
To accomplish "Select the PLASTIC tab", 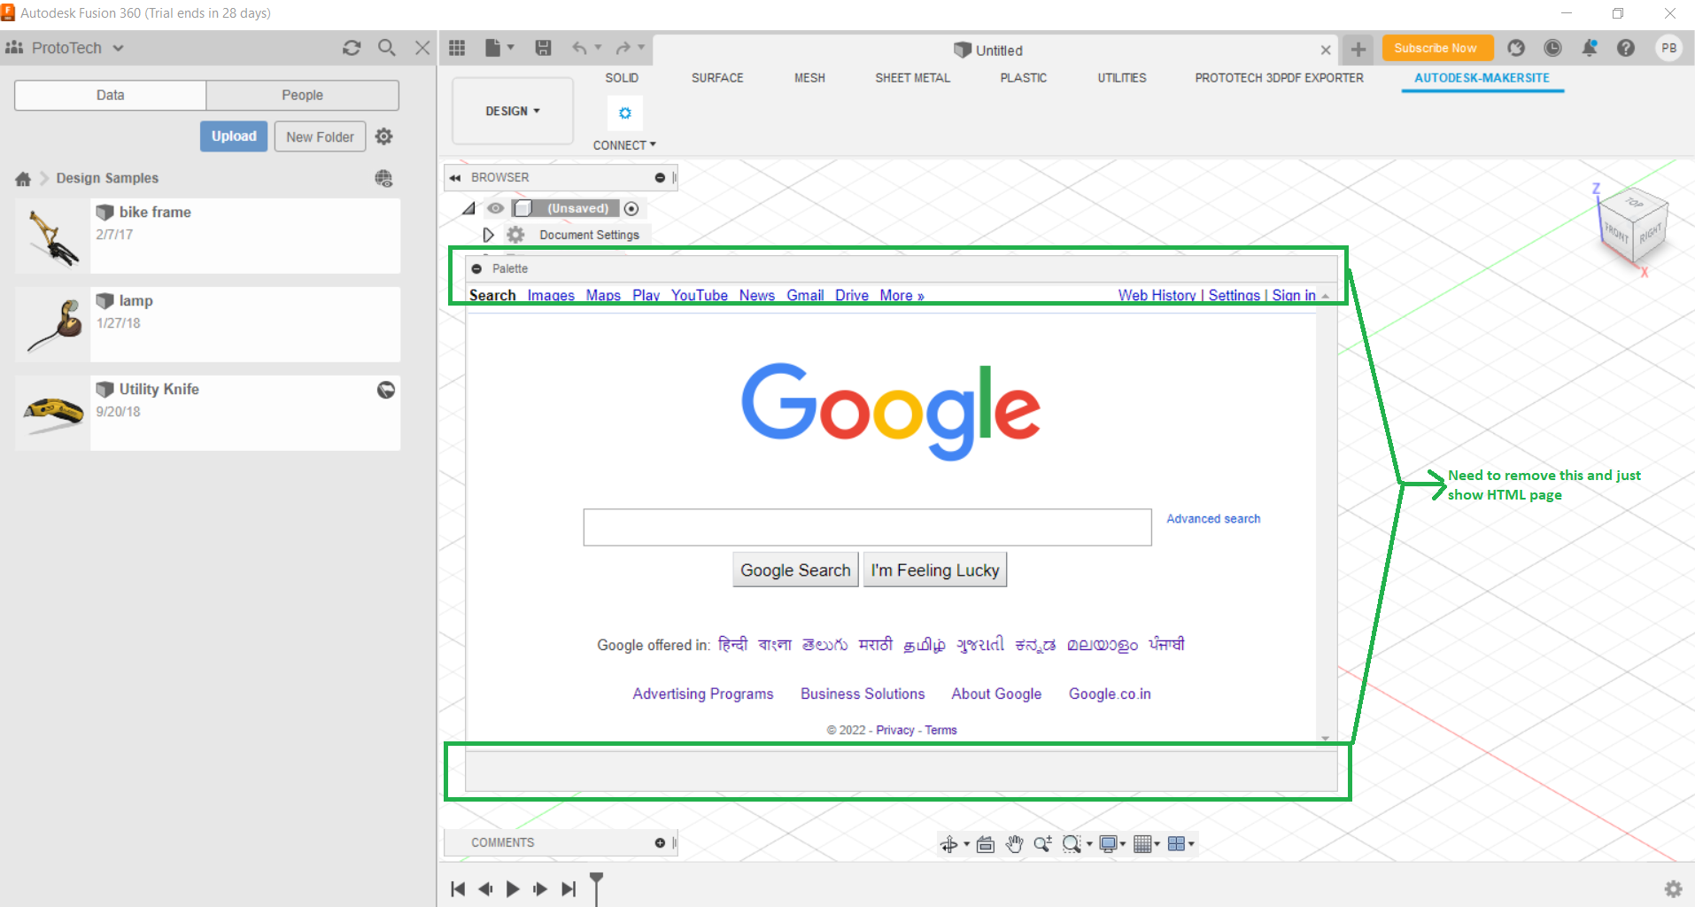I will click(1024, 78).
